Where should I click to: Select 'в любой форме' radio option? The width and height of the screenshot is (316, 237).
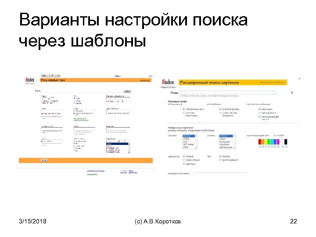(220, 109)
